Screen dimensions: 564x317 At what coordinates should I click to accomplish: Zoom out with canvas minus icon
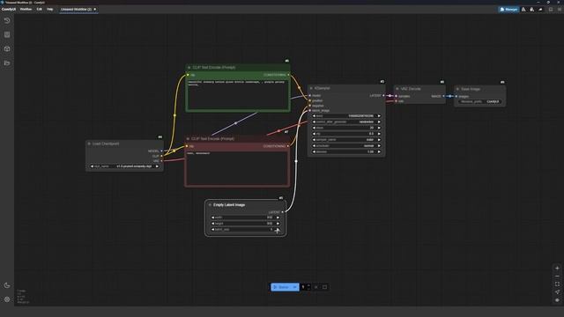pos(557,276)
